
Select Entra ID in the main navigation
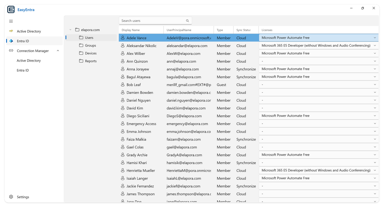pyautogui.click(x=34, y=41)
